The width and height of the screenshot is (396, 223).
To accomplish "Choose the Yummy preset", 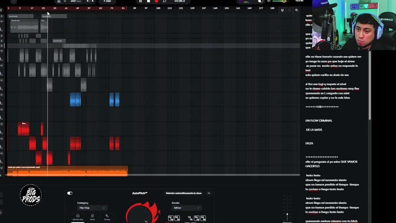I will click(107, 217).
